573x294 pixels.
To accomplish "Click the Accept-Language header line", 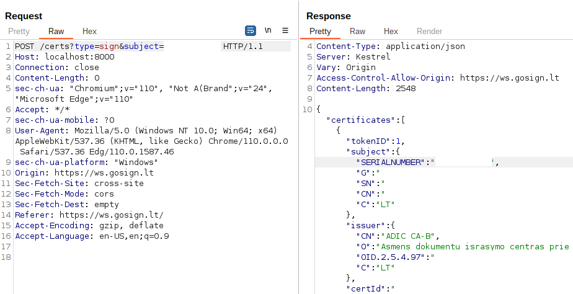I will coord(92,236).
